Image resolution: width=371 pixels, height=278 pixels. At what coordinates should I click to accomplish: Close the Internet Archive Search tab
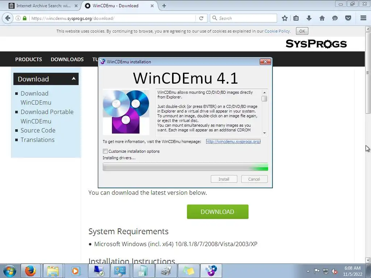tap(76, 6)
